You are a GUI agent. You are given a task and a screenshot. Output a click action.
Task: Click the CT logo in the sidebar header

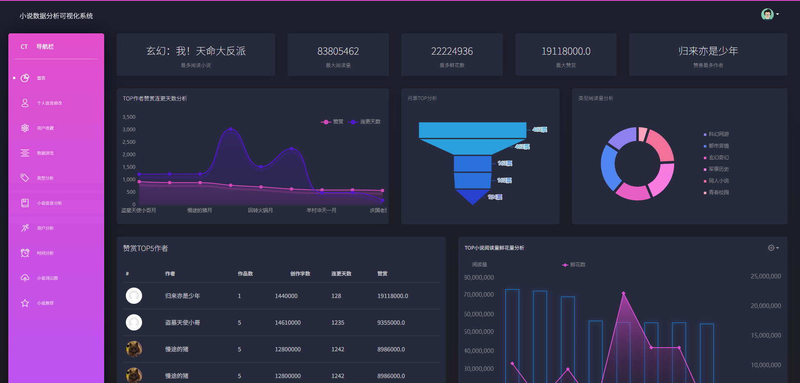(x=24, y=47)
